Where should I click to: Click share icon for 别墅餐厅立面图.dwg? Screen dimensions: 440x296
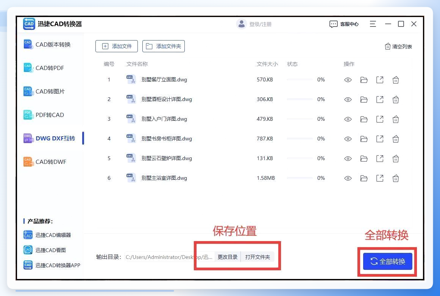(x=380, y=80)
